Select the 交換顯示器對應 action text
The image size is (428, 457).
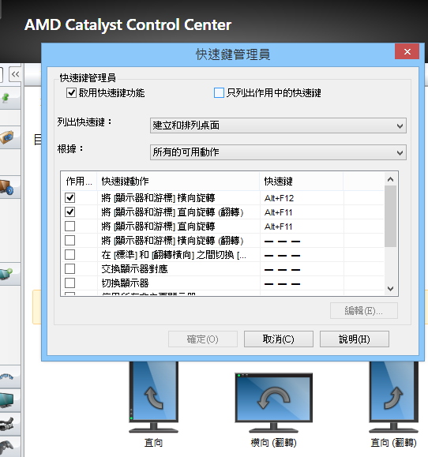[x=134, y=269]
